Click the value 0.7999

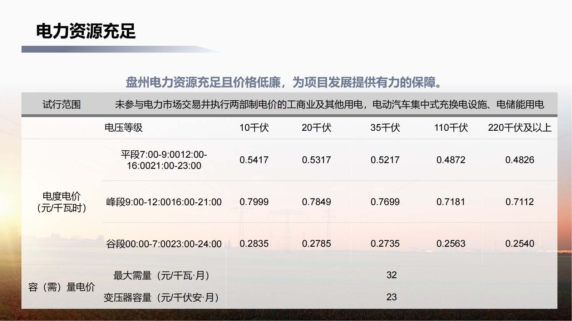(x=254, y=202)
